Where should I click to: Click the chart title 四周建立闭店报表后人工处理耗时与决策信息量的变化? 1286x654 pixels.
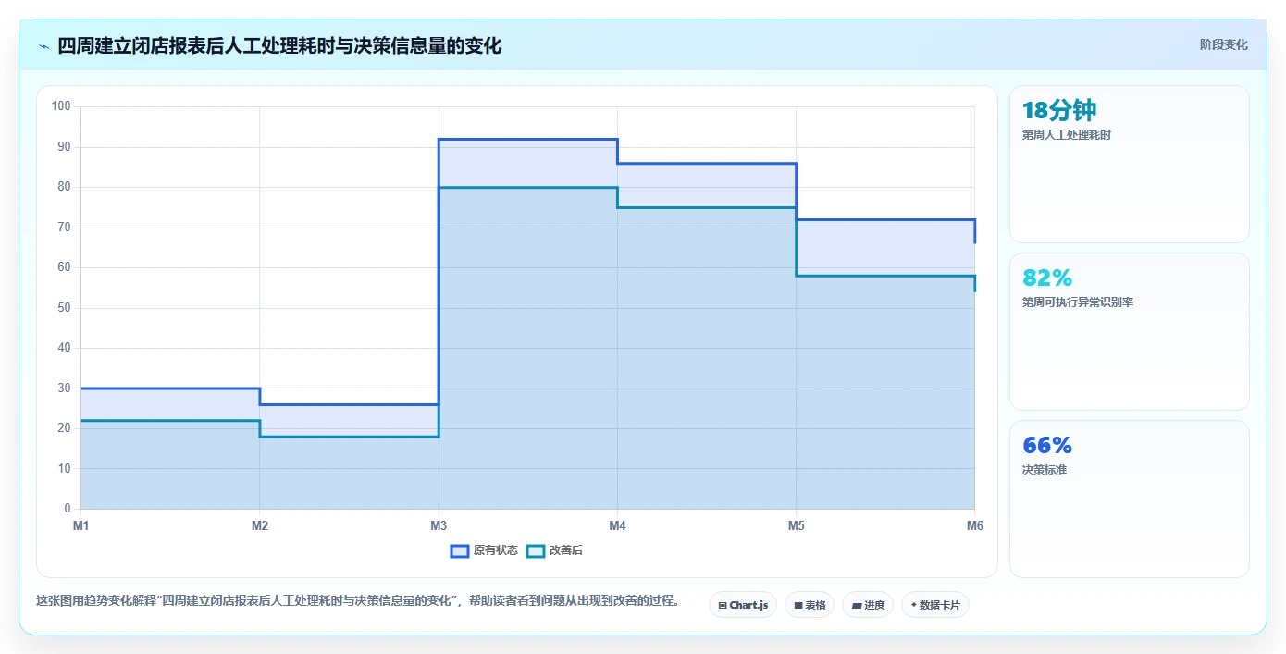(279, 45)
